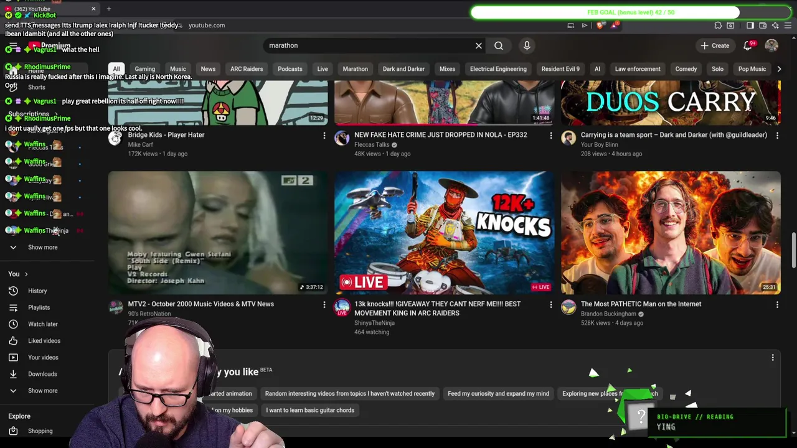Select the ARC Raiders filter chip
797x448 pixels.
click(247, 69)
